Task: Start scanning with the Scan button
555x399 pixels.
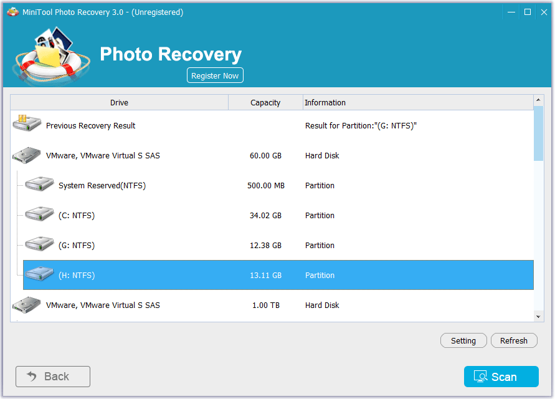Action: click(x=501, y=377)
